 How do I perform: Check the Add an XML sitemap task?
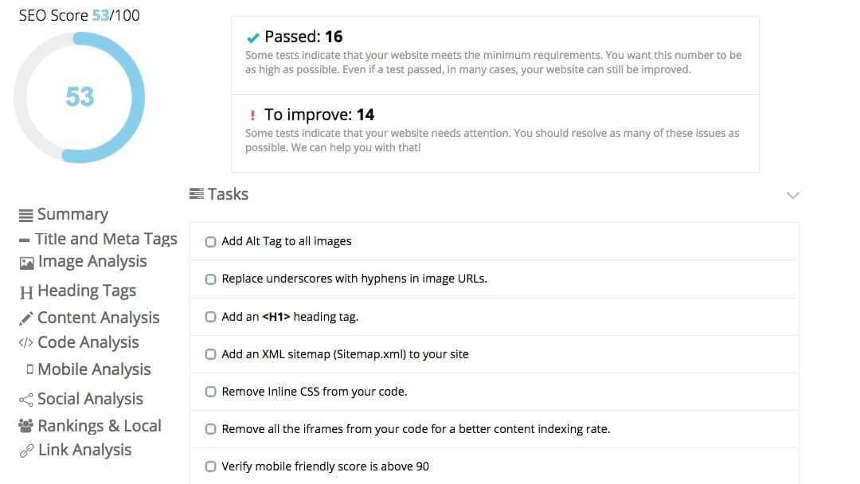(x=210, y=354)
